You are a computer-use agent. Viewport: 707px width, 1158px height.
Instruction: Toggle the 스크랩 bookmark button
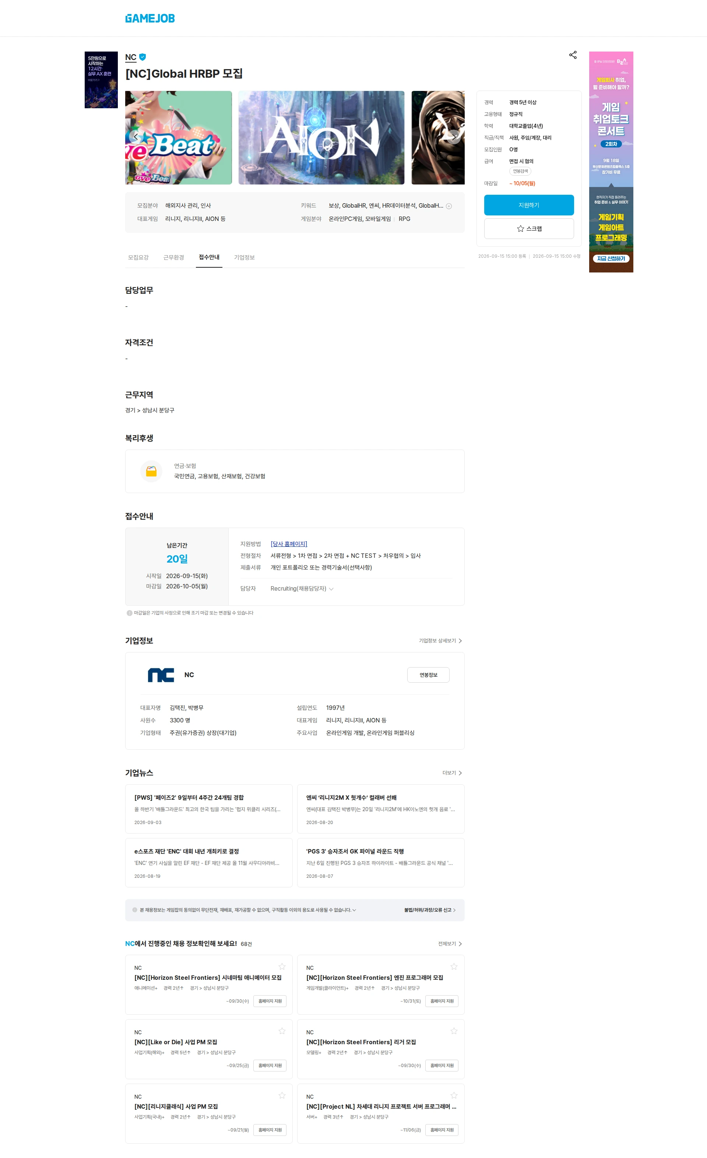coord(529,228)
